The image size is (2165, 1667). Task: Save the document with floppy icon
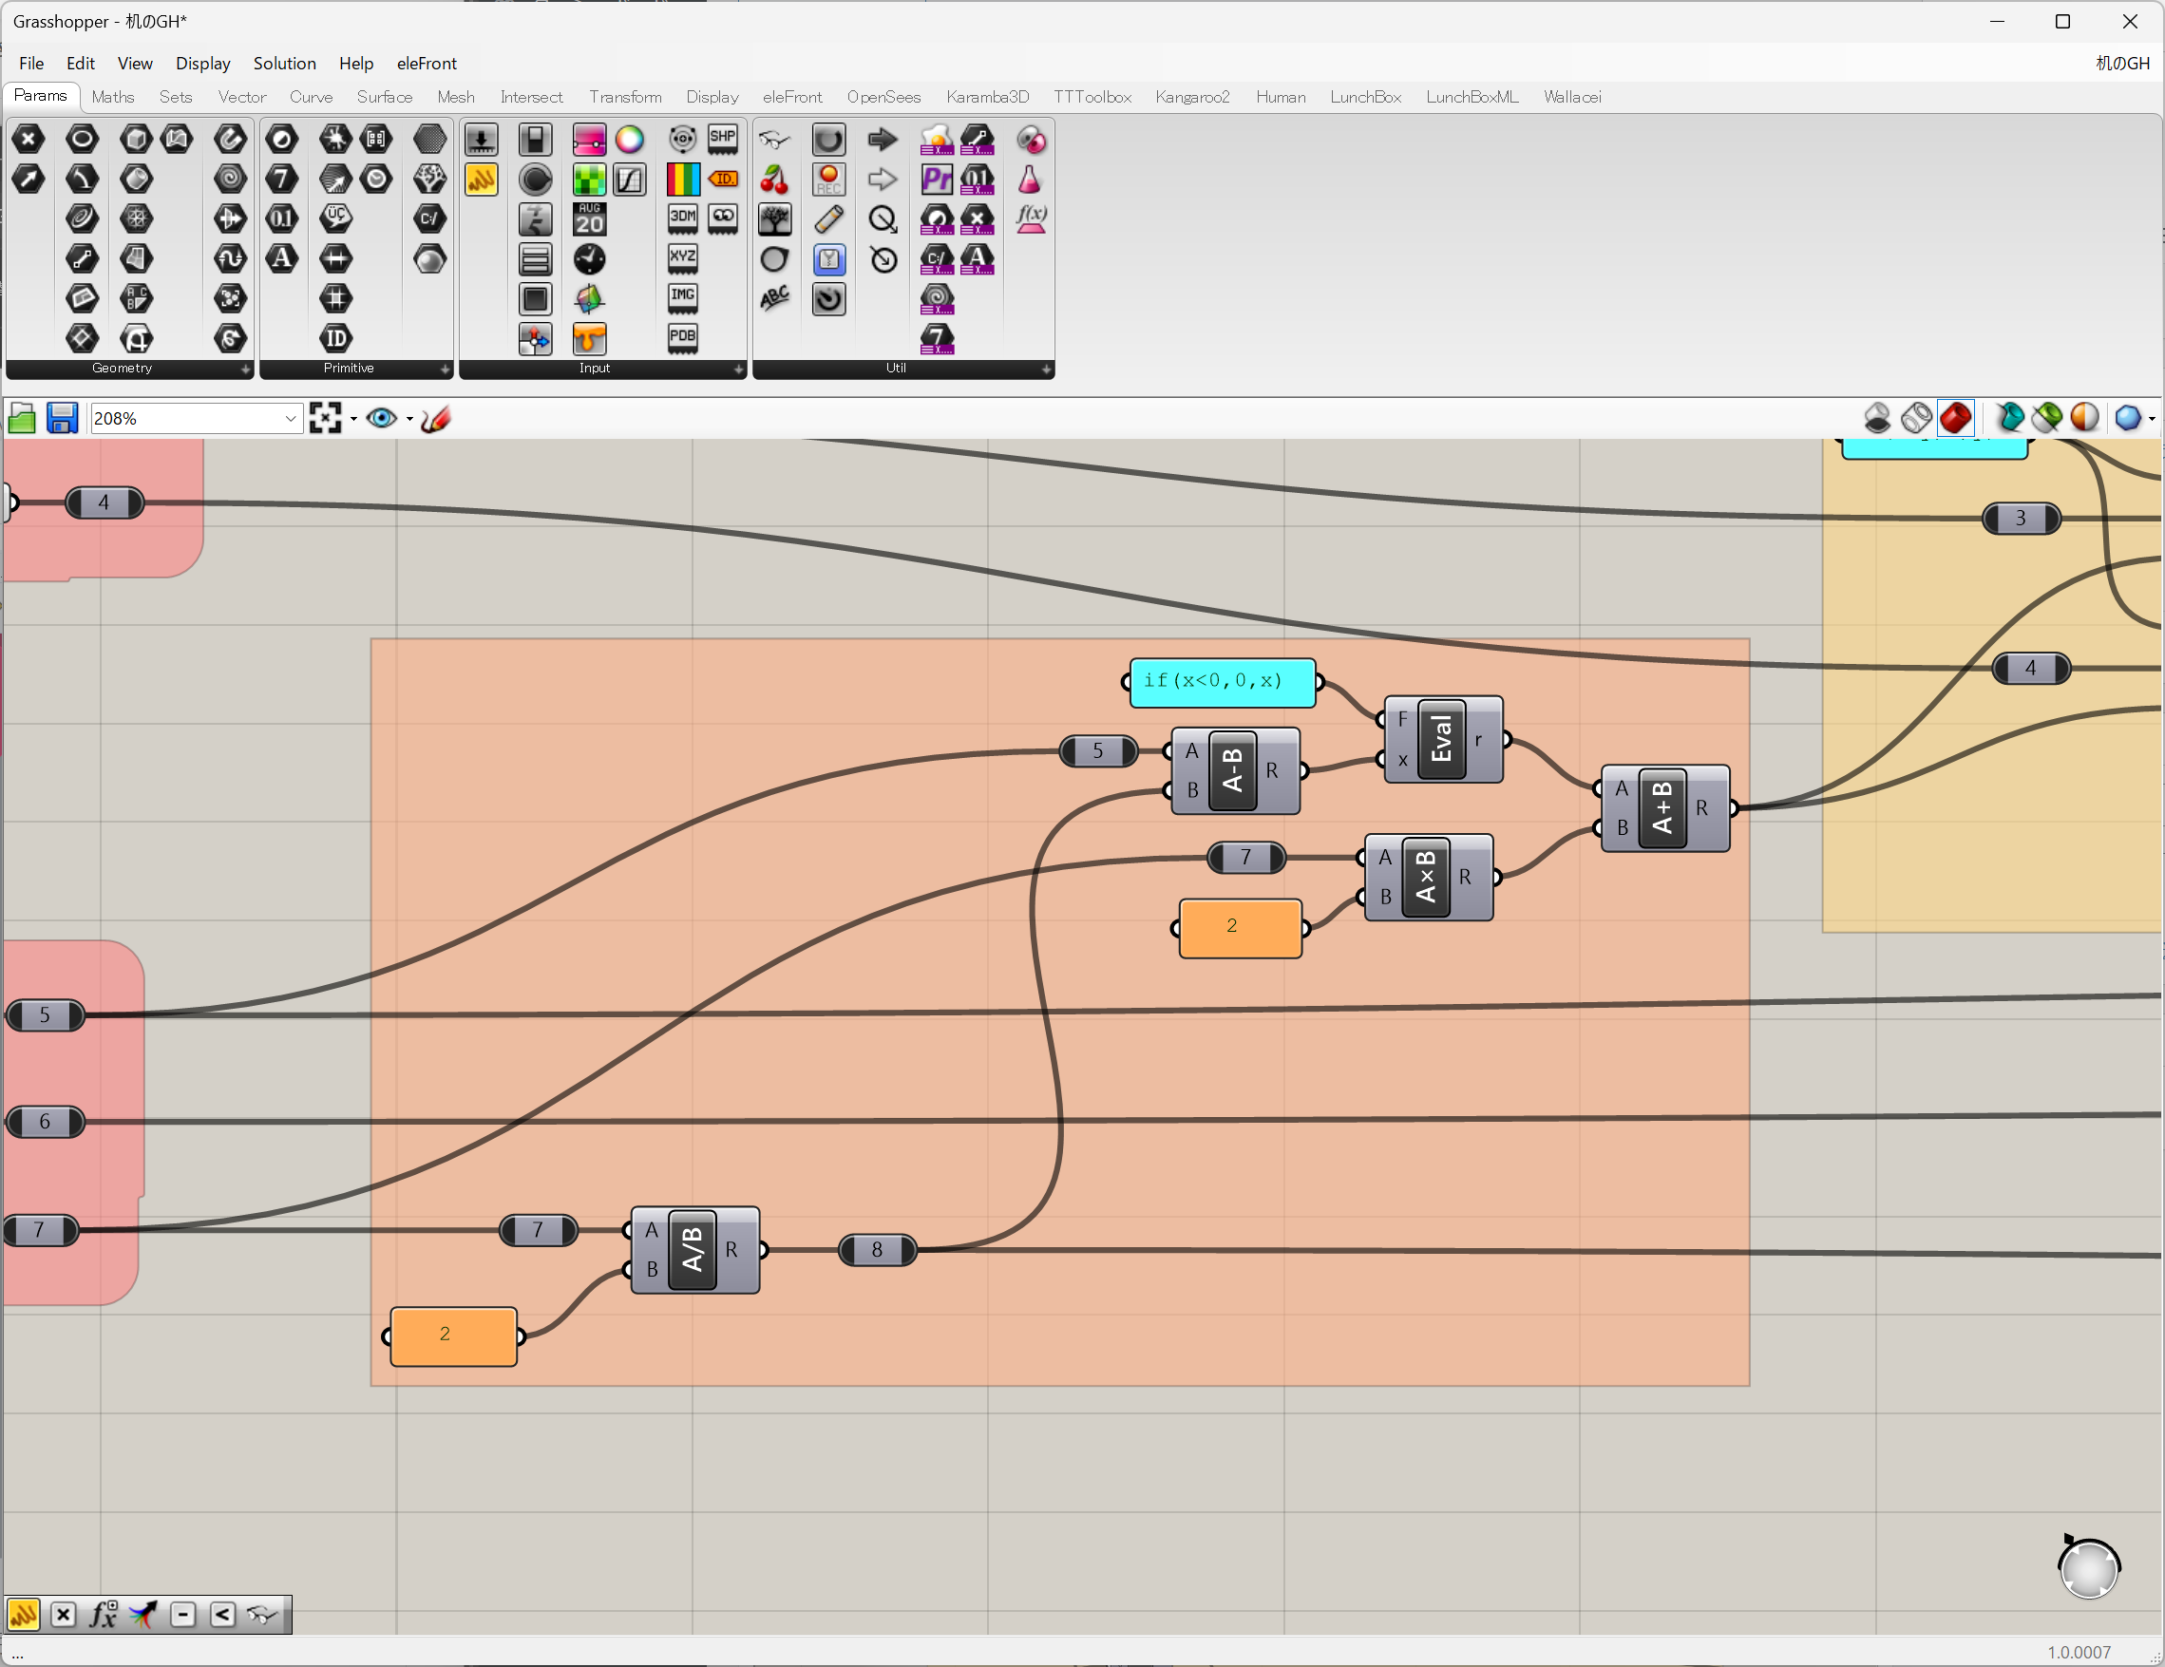62,419
